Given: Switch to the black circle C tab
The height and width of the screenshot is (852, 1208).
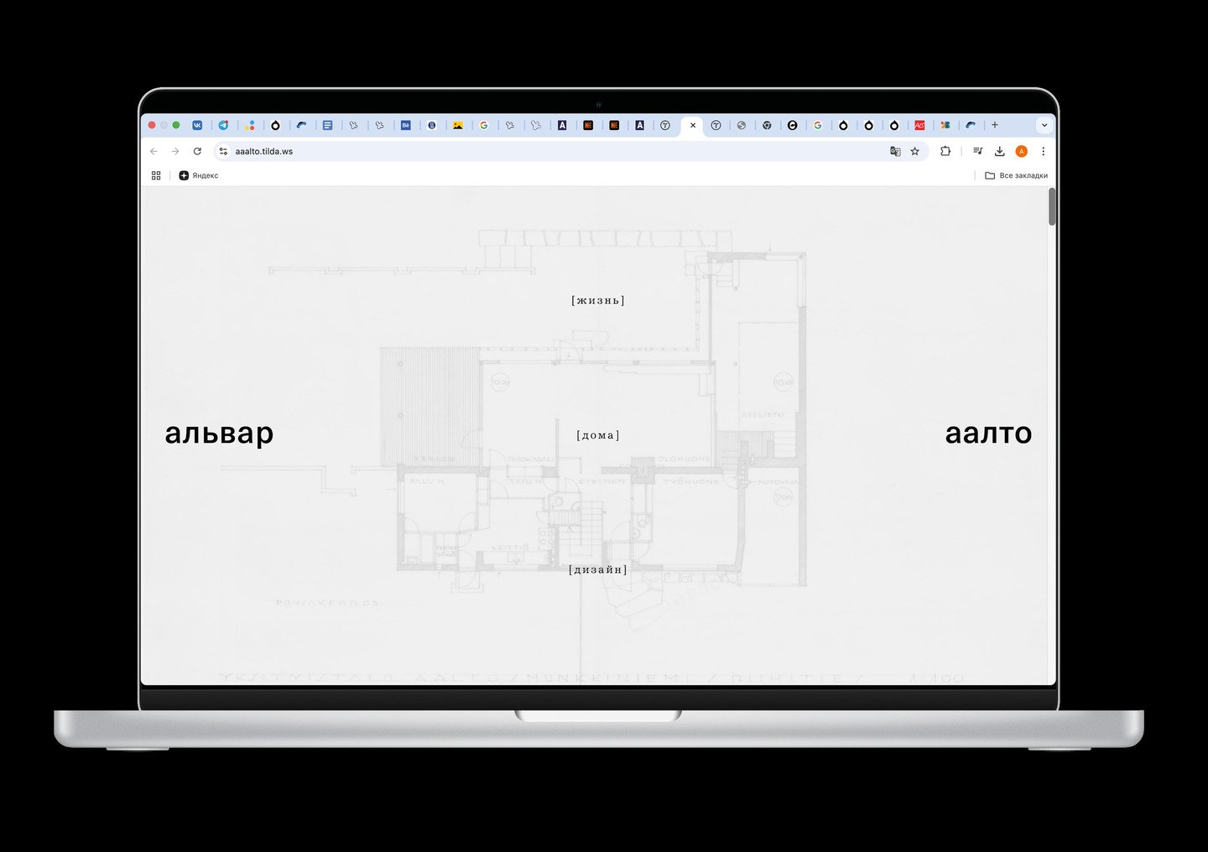Looking at the screenshot, I should pos(793,125).
